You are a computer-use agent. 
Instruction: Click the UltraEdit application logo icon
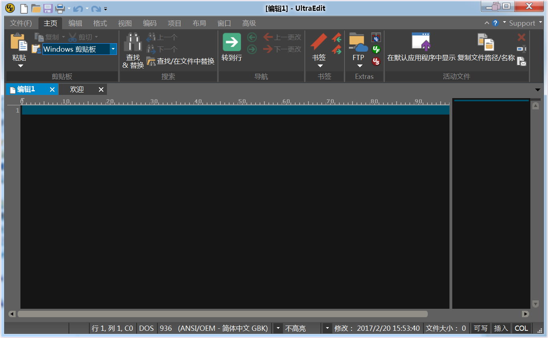click(10, 8)
